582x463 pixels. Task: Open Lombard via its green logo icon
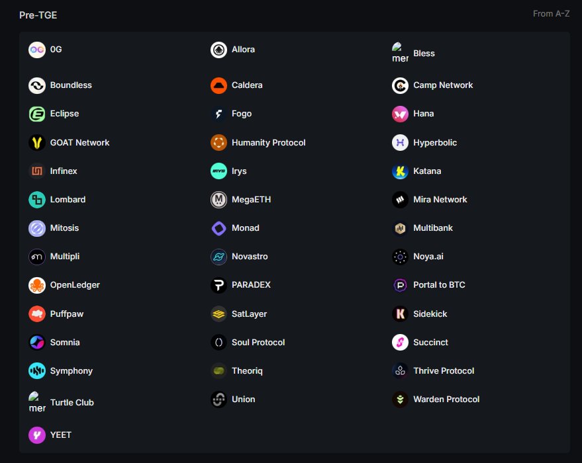click(36, 200)
